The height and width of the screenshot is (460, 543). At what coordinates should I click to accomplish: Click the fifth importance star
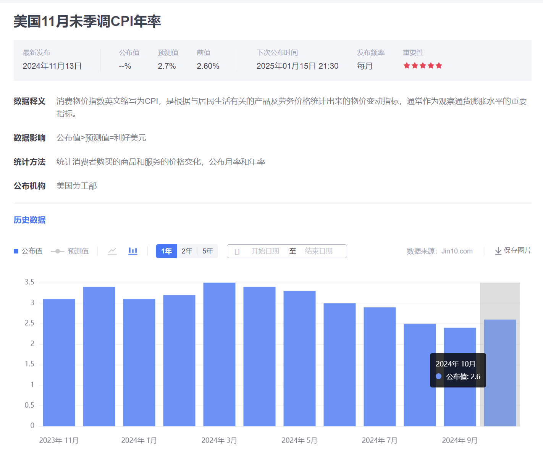439,66
